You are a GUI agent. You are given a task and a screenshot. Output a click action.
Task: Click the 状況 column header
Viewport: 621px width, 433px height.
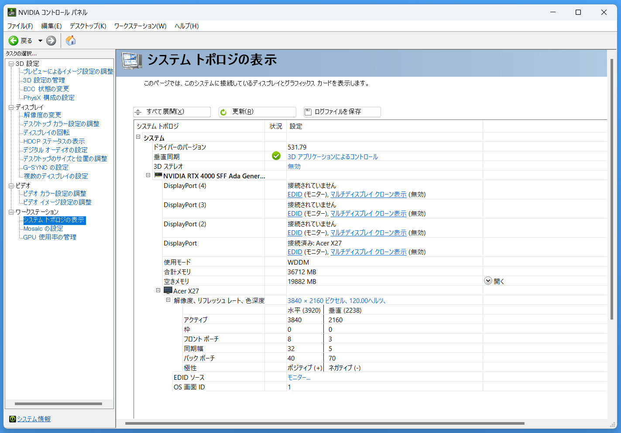pyautogui.click(x=276, y=126)
